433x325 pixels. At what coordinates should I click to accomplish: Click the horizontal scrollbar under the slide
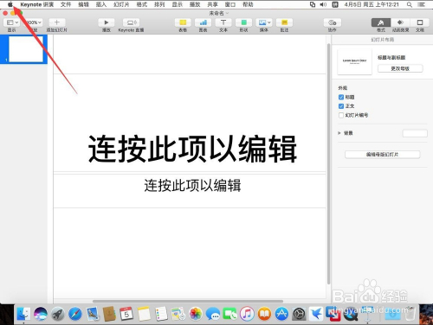188,301
